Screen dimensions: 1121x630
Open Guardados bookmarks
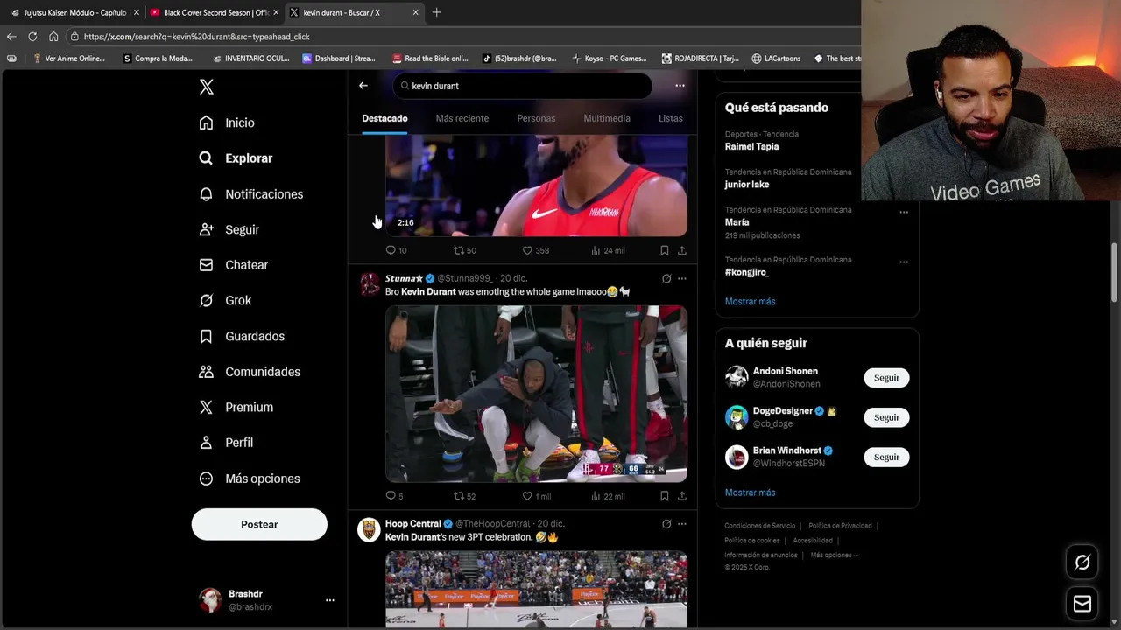pos(242,336)
